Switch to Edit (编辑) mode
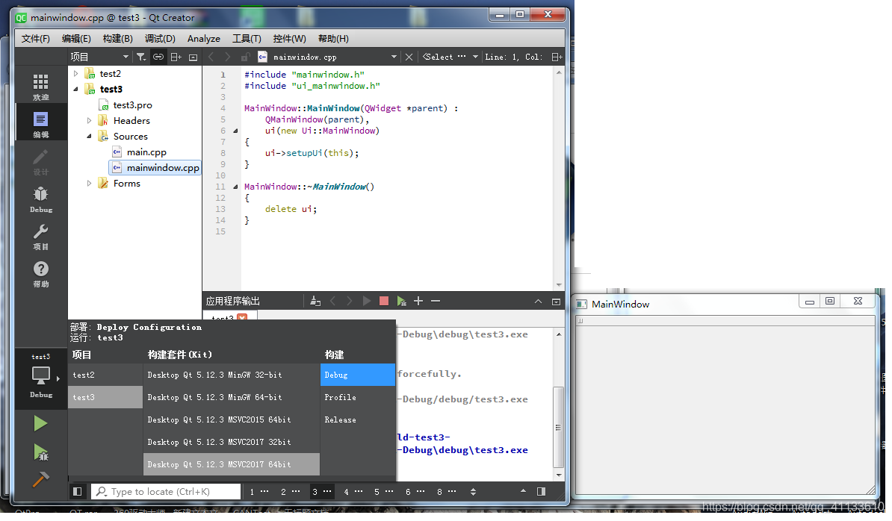Viewport: 892px width, 521px height. [x=40, y=125]
